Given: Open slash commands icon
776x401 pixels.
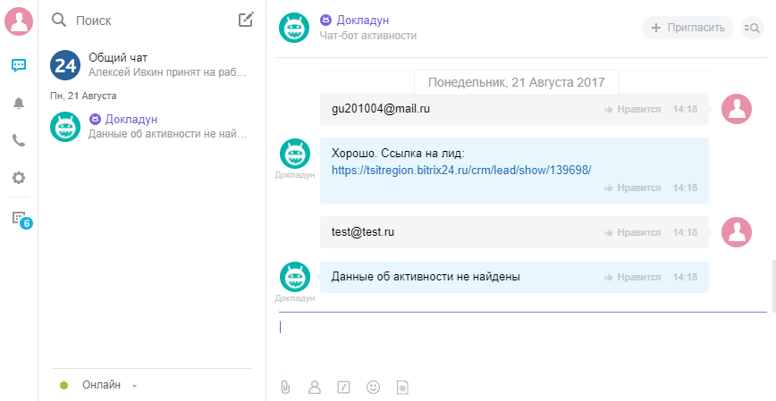Looking at the screenshot, I should tap(343, 387).
